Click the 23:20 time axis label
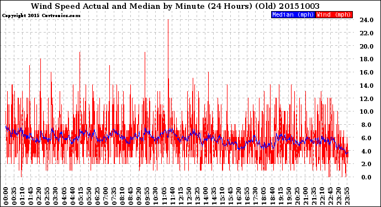 pos(338,196)
